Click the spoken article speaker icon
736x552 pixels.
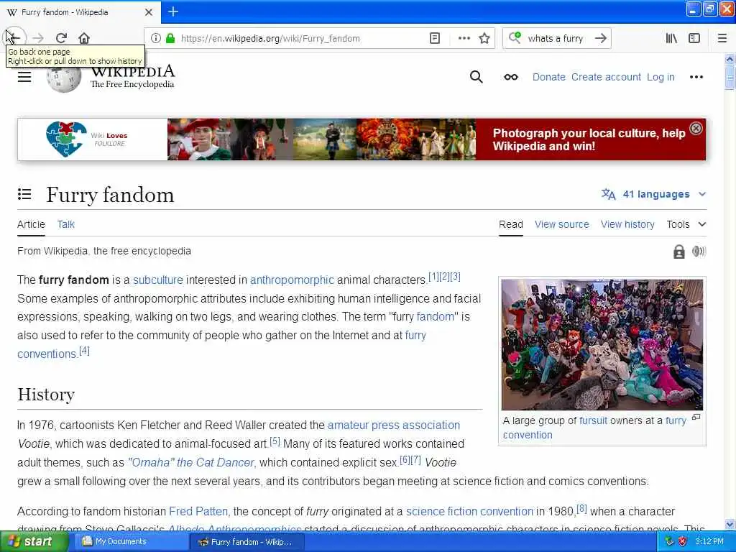coord(699,252)
